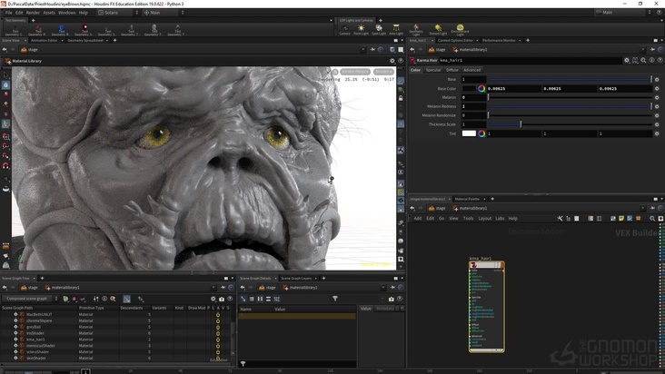Open parameter pane path history dropdown

pyautogui.click(x=642, y=50)
